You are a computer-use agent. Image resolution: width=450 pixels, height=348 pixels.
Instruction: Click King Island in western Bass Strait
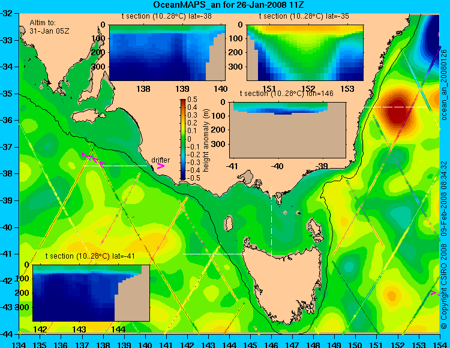(229, 223)
